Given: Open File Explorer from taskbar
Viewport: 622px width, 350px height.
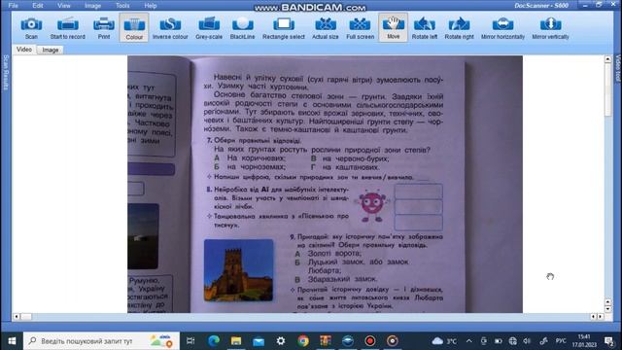Looking at the screenshot, I should [236, 341].
